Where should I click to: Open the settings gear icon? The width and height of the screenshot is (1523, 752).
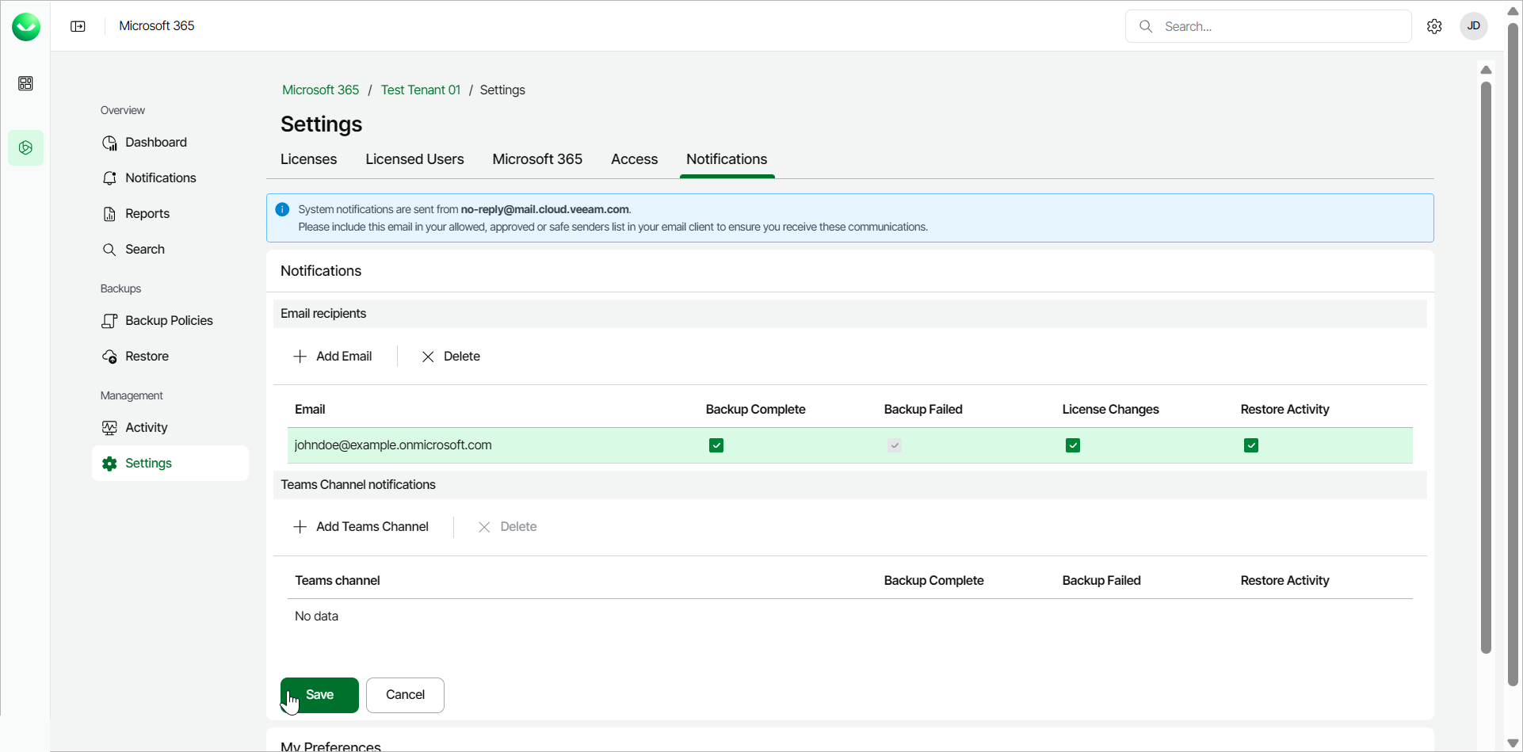click(1434, 26)
